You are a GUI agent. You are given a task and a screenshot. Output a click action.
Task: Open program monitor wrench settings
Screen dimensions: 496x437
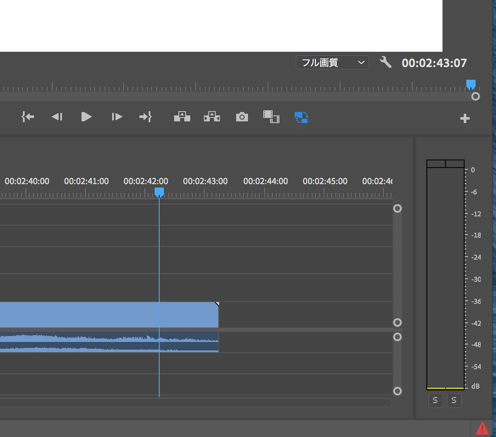click(385, 62)
